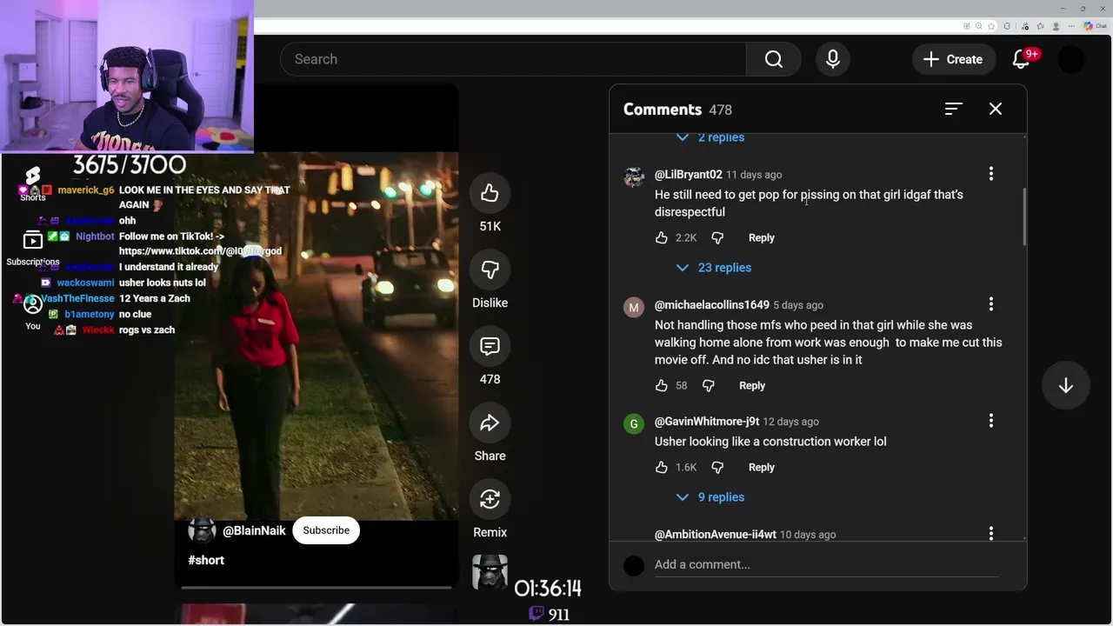
Task: Open @GavinWhitmore-j9t profile name
Action: (707, 422)
